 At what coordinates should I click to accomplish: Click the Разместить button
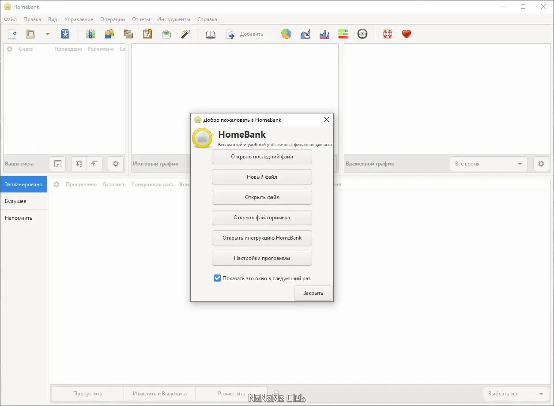(231, 394)
